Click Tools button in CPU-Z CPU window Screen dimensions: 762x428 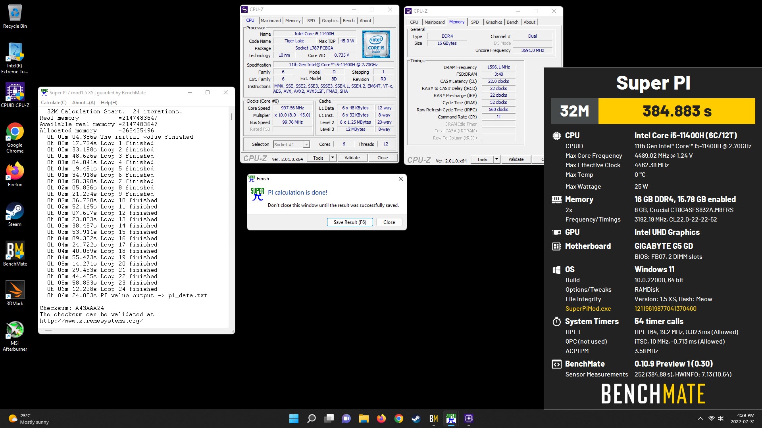(x=318, y=158)
